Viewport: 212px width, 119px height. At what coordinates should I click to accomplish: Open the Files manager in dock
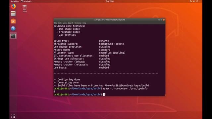click(x=13, y=14)
